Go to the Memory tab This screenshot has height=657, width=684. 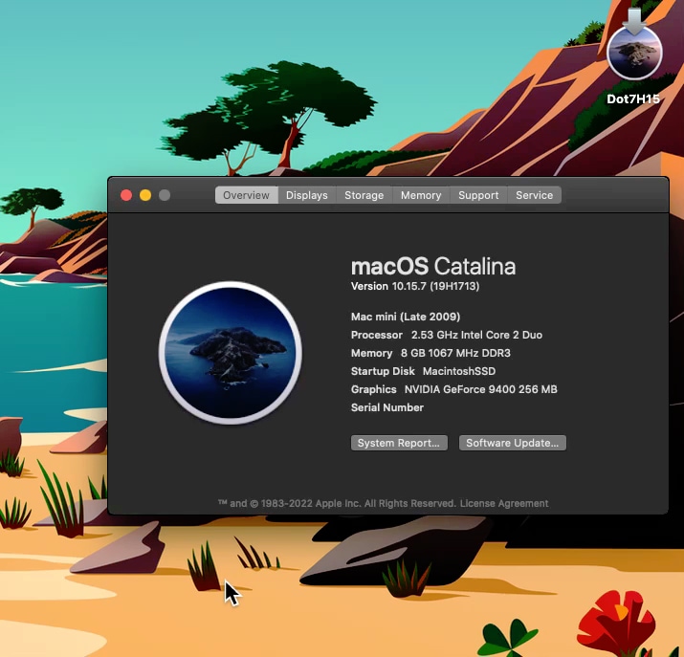click(x=421, y=195)
